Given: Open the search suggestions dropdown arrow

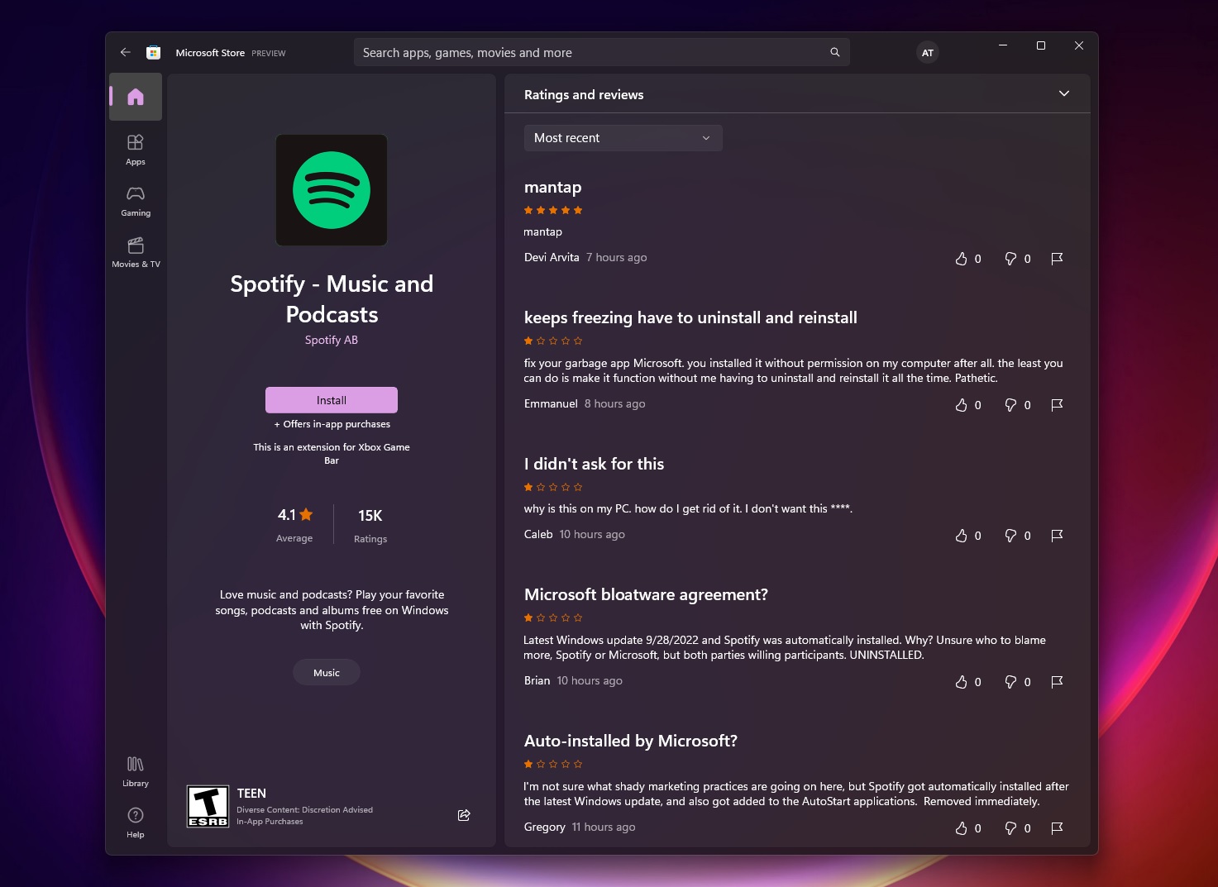Looking at the screenshot, I should [x=834, y=51].
